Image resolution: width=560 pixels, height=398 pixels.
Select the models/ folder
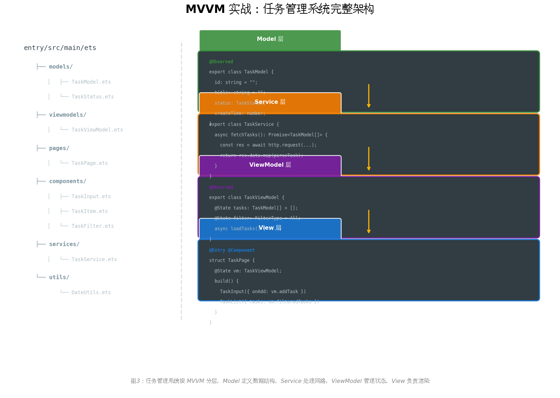point(61,67)
